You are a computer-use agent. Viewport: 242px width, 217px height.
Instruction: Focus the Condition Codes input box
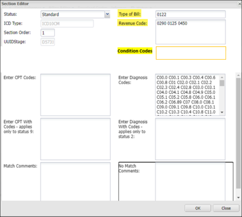[x=190, y=53]
